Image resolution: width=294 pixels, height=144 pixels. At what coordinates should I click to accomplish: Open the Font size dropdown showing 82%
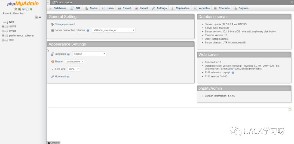74,69
